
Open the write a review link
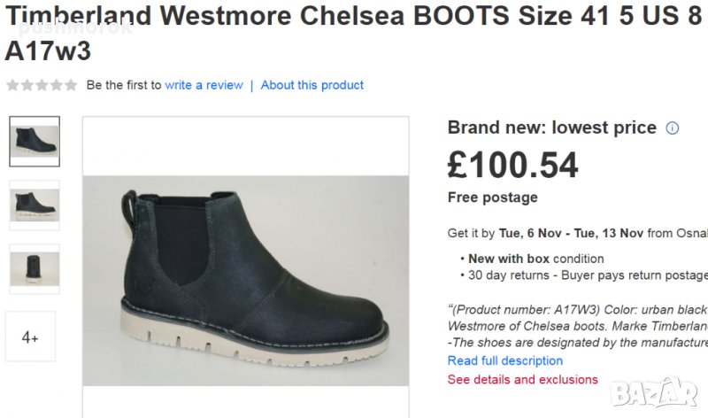pyautogui.click(x=204, y=85)
